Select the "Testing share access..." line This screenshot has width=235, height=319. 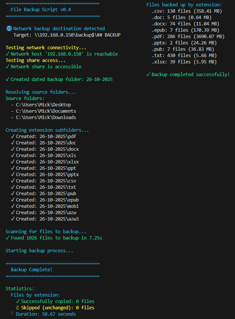(x=35, y=60)
